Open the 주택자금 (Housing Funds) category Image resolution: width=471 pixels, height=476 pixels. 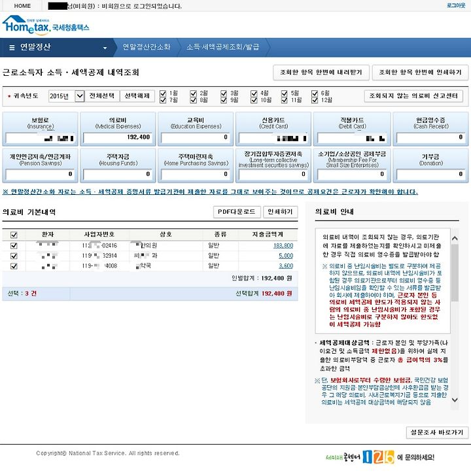coord(118,165)
